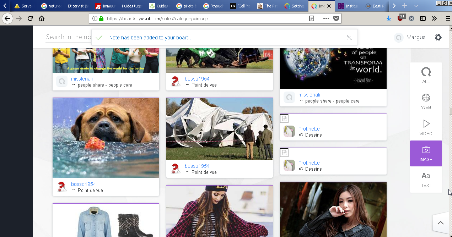
Task: Open the second Trotinette user link
Action: (x=309, y=163)
